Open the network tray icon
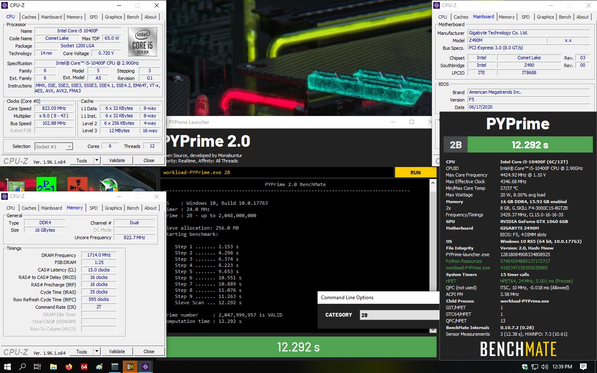 (535, 367)
